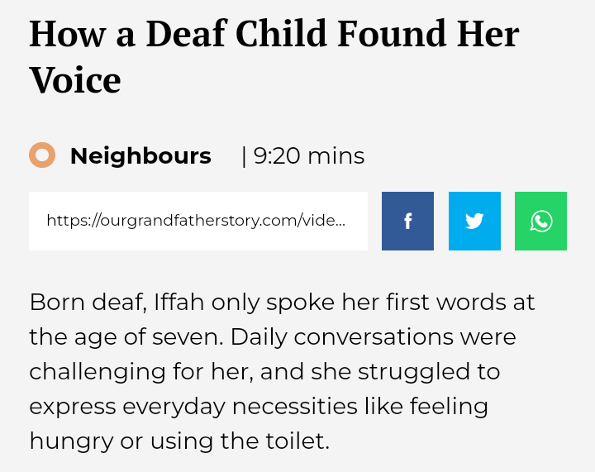Click the truncated ellipsis ending the URL
Screen dimensions: 595x472
[338, 221]
